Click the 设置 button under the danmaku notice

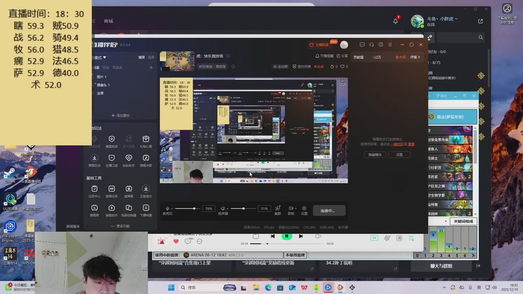click(399, 155)
